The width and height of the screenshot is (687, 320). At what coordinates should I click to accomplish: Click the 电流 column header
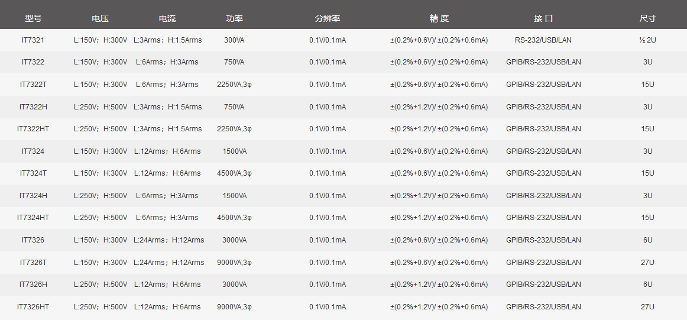[x=167, y=18]
